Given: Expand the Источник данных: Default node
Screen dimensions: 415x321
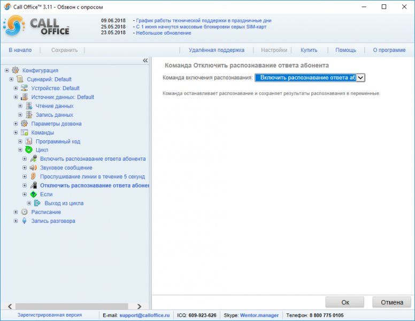Looking at the screenshot, I should 16,97.
